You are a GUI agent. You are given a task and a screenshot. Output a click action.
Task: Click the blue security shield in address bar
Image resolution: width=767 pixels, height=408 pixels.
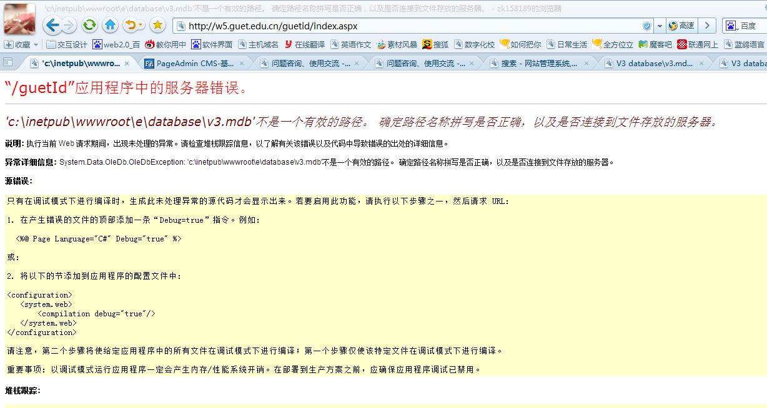click(x=647, y=26)
